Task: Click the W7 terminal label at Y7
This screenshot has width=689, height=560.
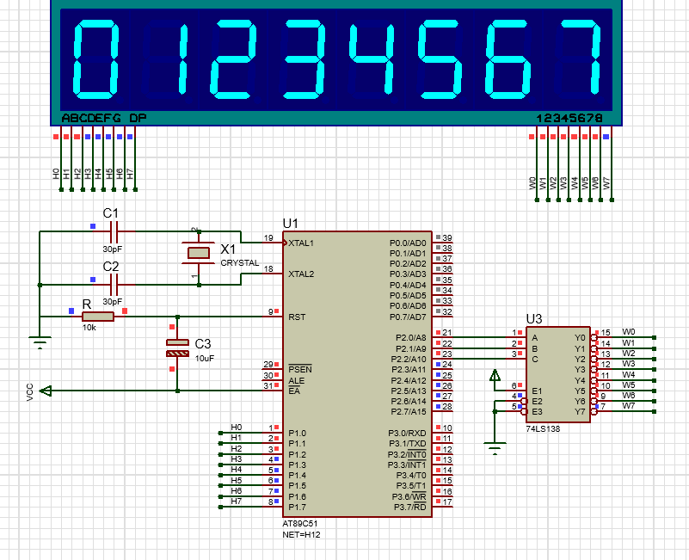Action: (x=629, y=406)
